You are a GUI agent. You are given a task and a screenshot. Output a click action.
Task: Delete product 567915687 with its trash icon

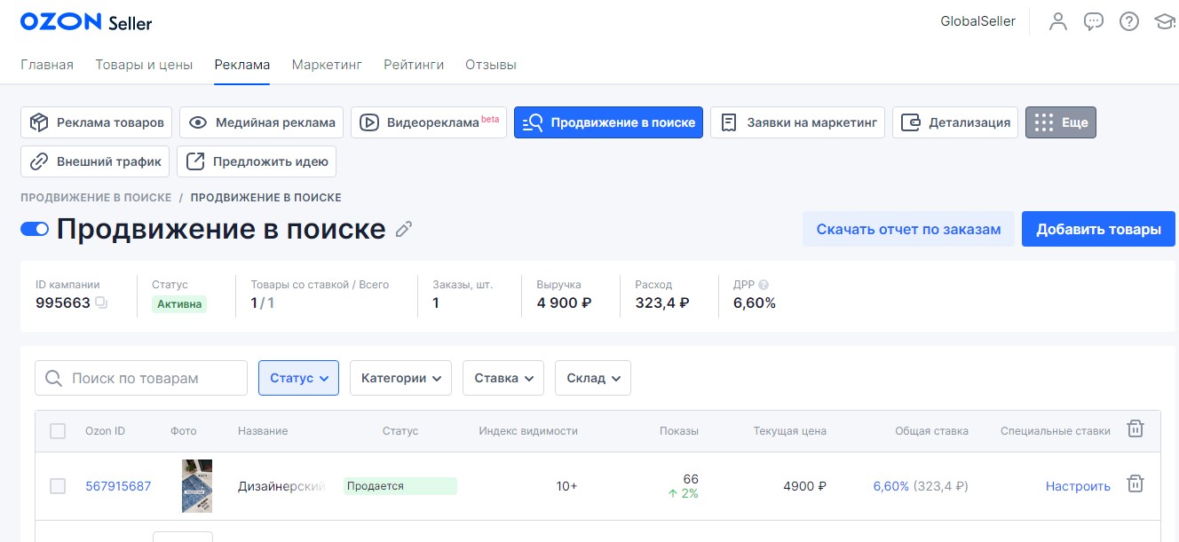tap(1135, 484)
